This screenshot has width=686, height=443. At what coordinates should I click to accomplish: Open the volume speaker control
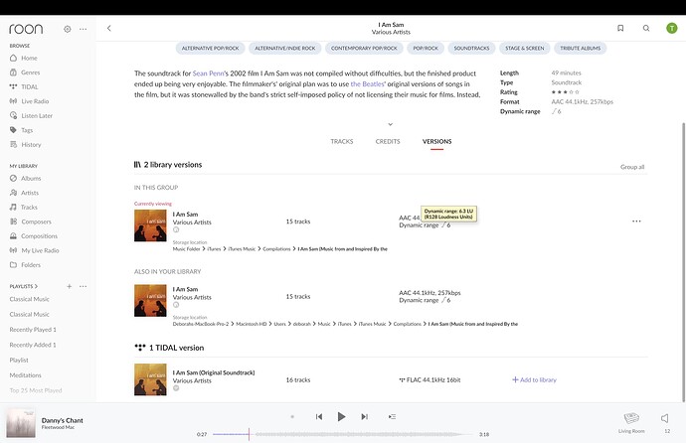click(665, 418)
